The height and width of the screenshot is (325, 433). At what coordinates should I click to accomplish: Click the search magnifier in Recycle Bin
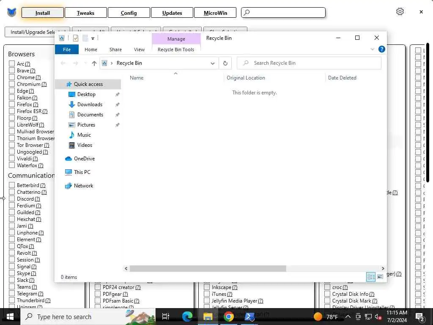click(x=246, y=63)
